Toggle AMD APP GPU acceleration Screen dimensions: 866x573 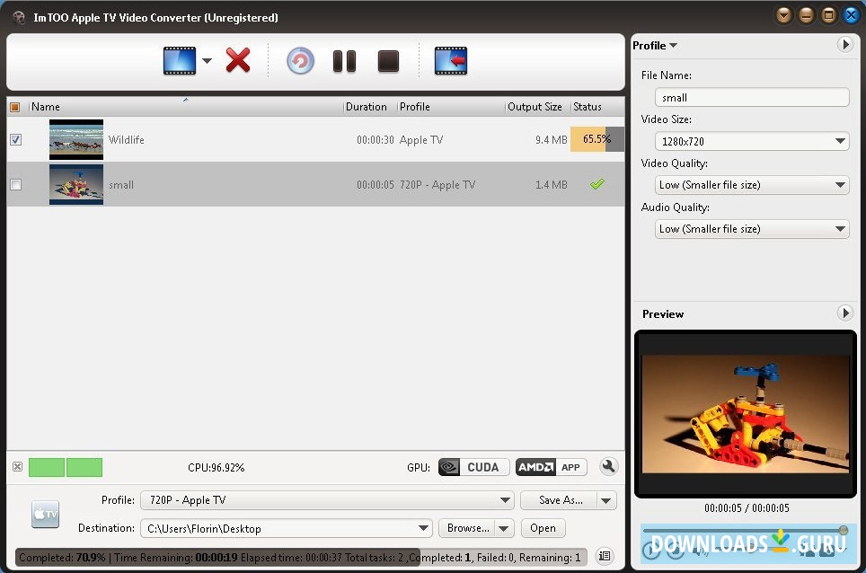551,467
